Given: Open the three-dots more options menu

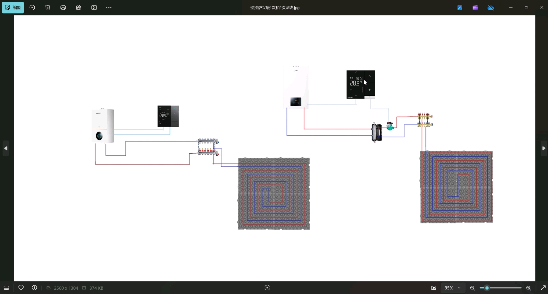Looking at the screenshot, I should coord(109,7).
